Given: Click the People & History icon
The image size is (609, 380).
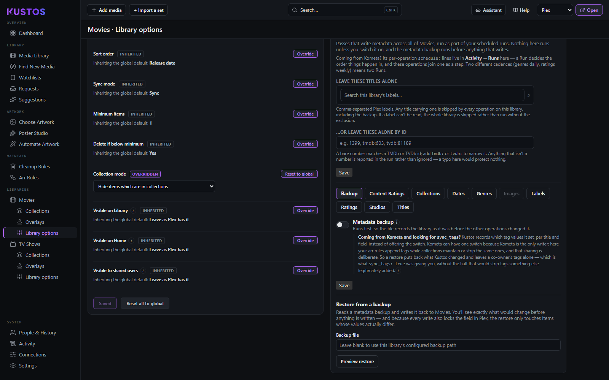Looking at the screenshot, I should coord(13,332).
